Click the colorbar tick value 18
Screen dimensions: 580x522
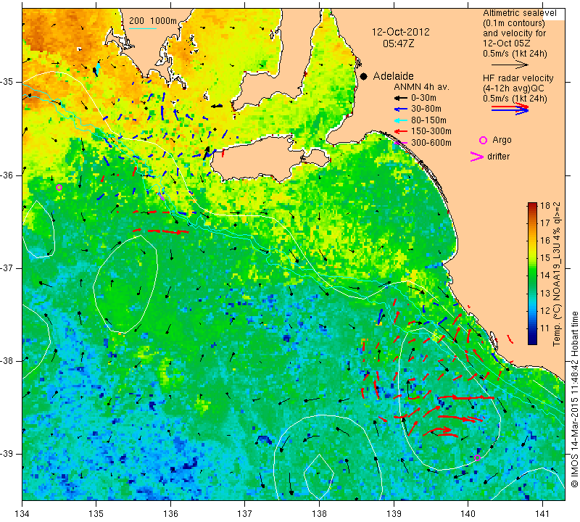[x=545, y=206]
